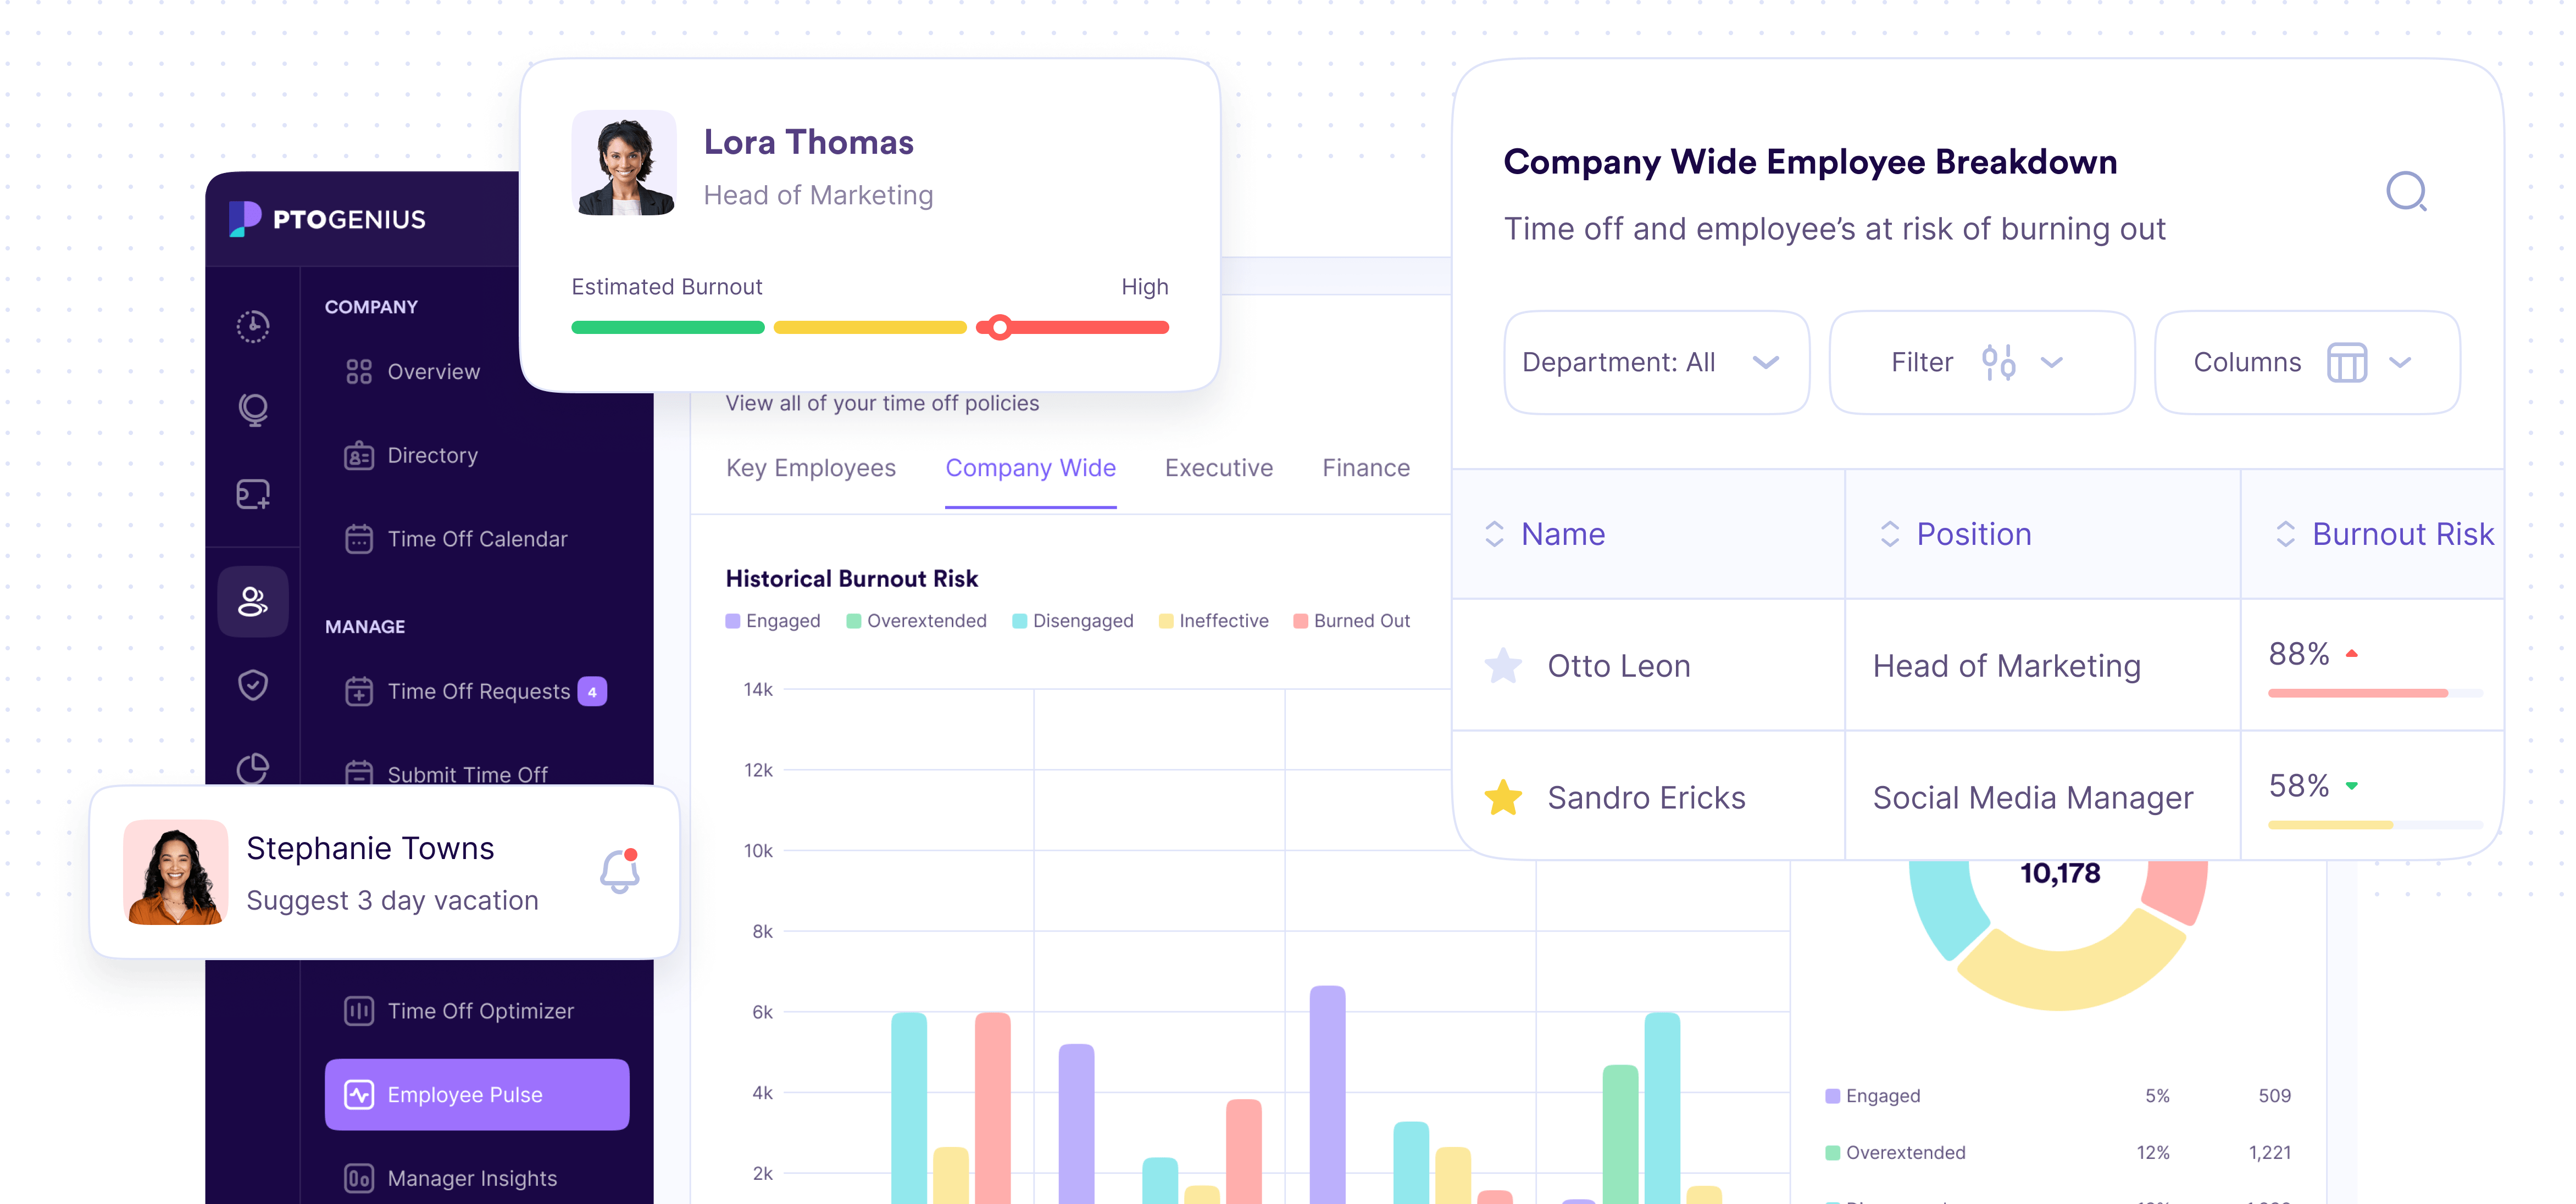This screenshot has height=1204, width=2576.
Task: Open Time Off Optimizer page
Action: [x=460, y=1011]
